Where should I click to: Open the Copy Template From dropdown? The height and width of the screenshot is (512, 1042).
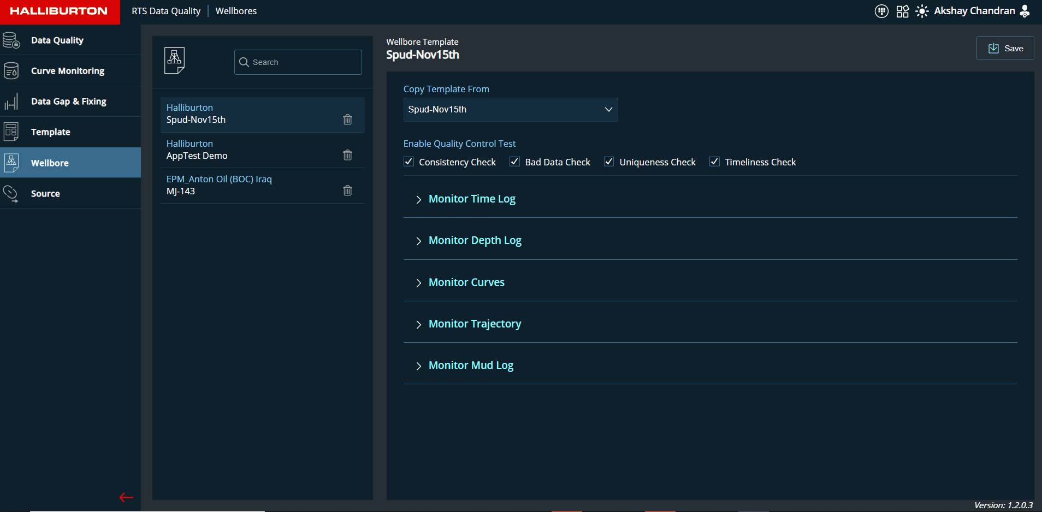point(510,110)
